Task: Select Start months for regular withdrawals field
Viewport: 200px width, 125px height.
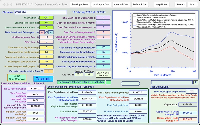Action: (103, 47)
